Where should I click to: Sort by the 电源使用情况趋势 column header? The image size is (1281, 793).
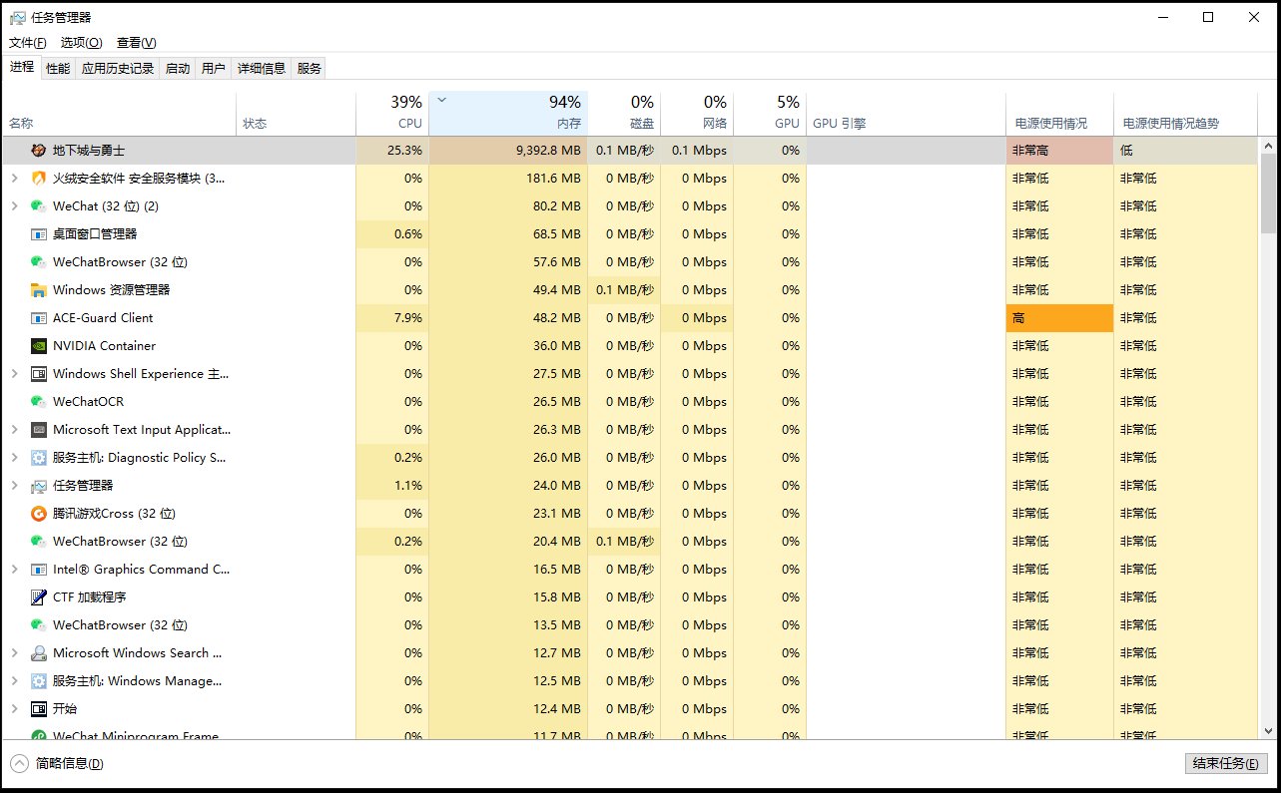pos(1185,113)
